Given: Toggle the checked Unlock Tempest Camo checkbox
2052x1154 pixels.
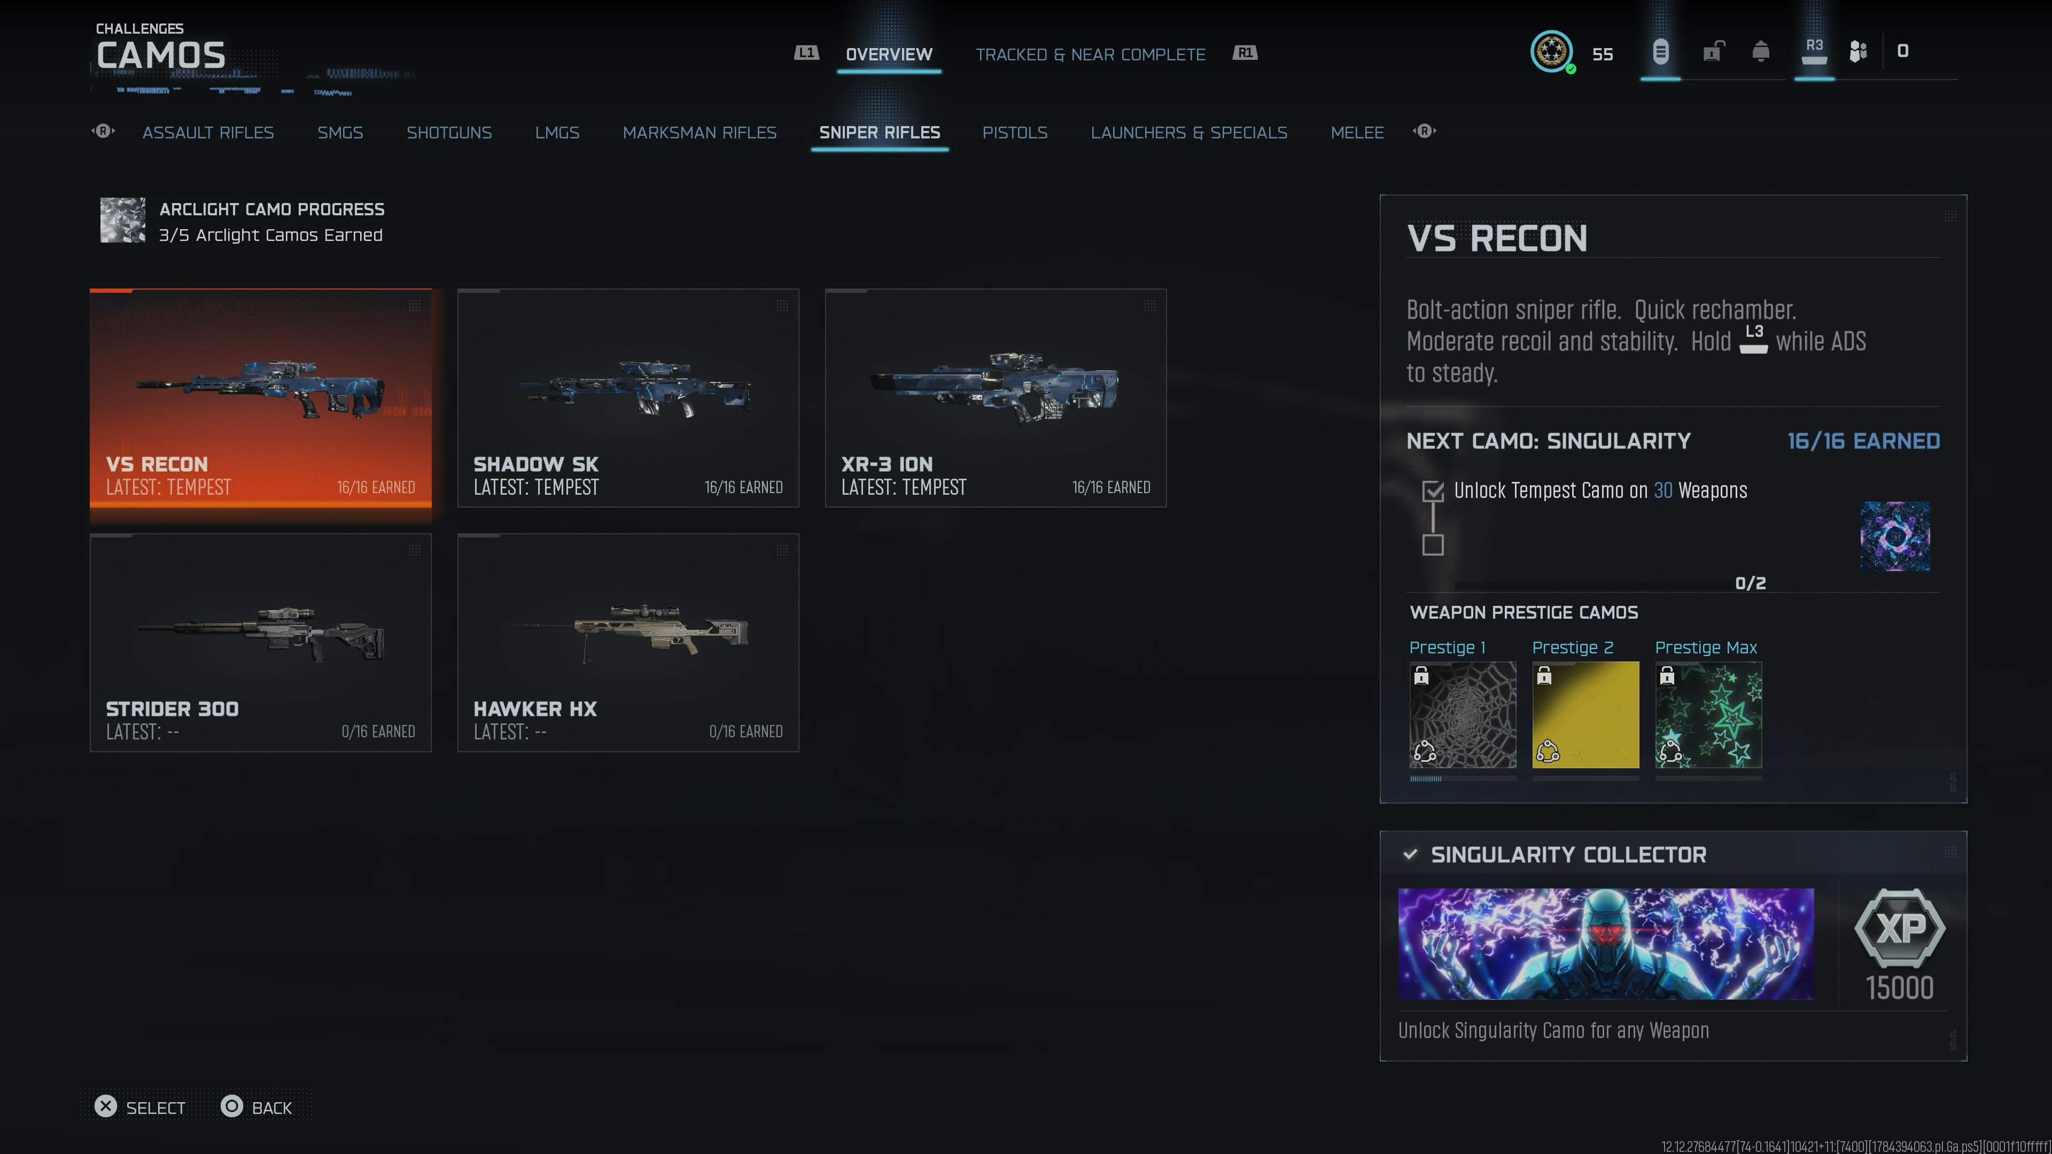Looking at the screenshot, I should point(1433,492).
